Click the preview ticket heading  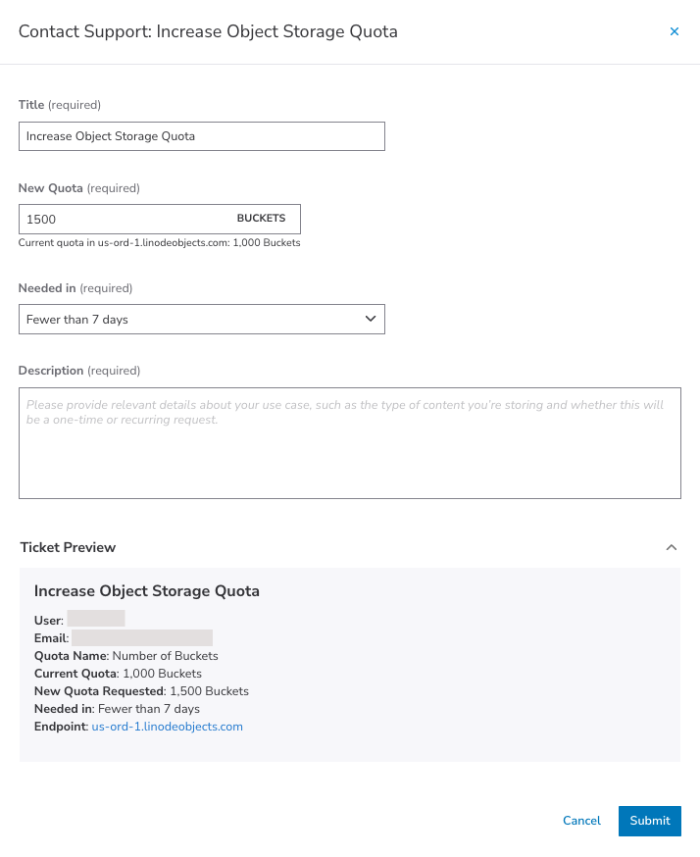(x=146, y=591)
